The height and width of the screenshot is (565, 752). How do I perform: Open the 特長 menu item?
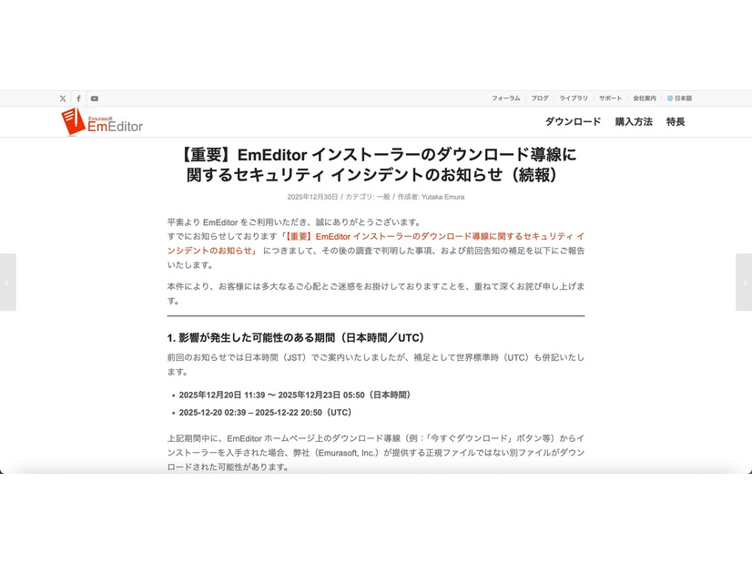click(676, 120)
